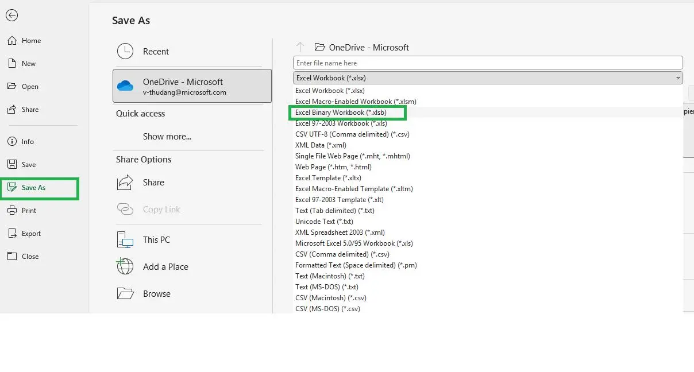Screen dimensions: 694x372
Task: Pick XML Data (*.xml) format
Action: [x=321, y=145]
